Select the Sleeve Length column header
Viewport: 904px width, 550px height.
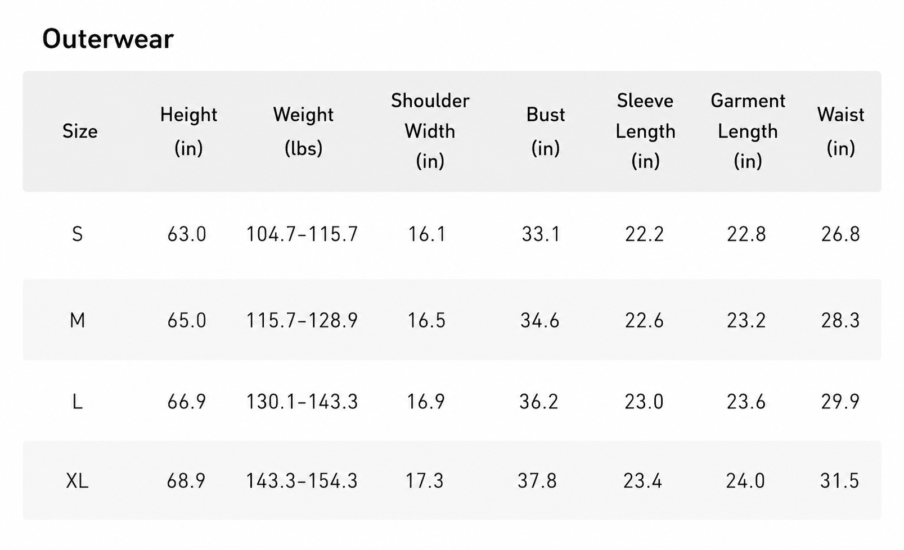[x=645, y=131]
